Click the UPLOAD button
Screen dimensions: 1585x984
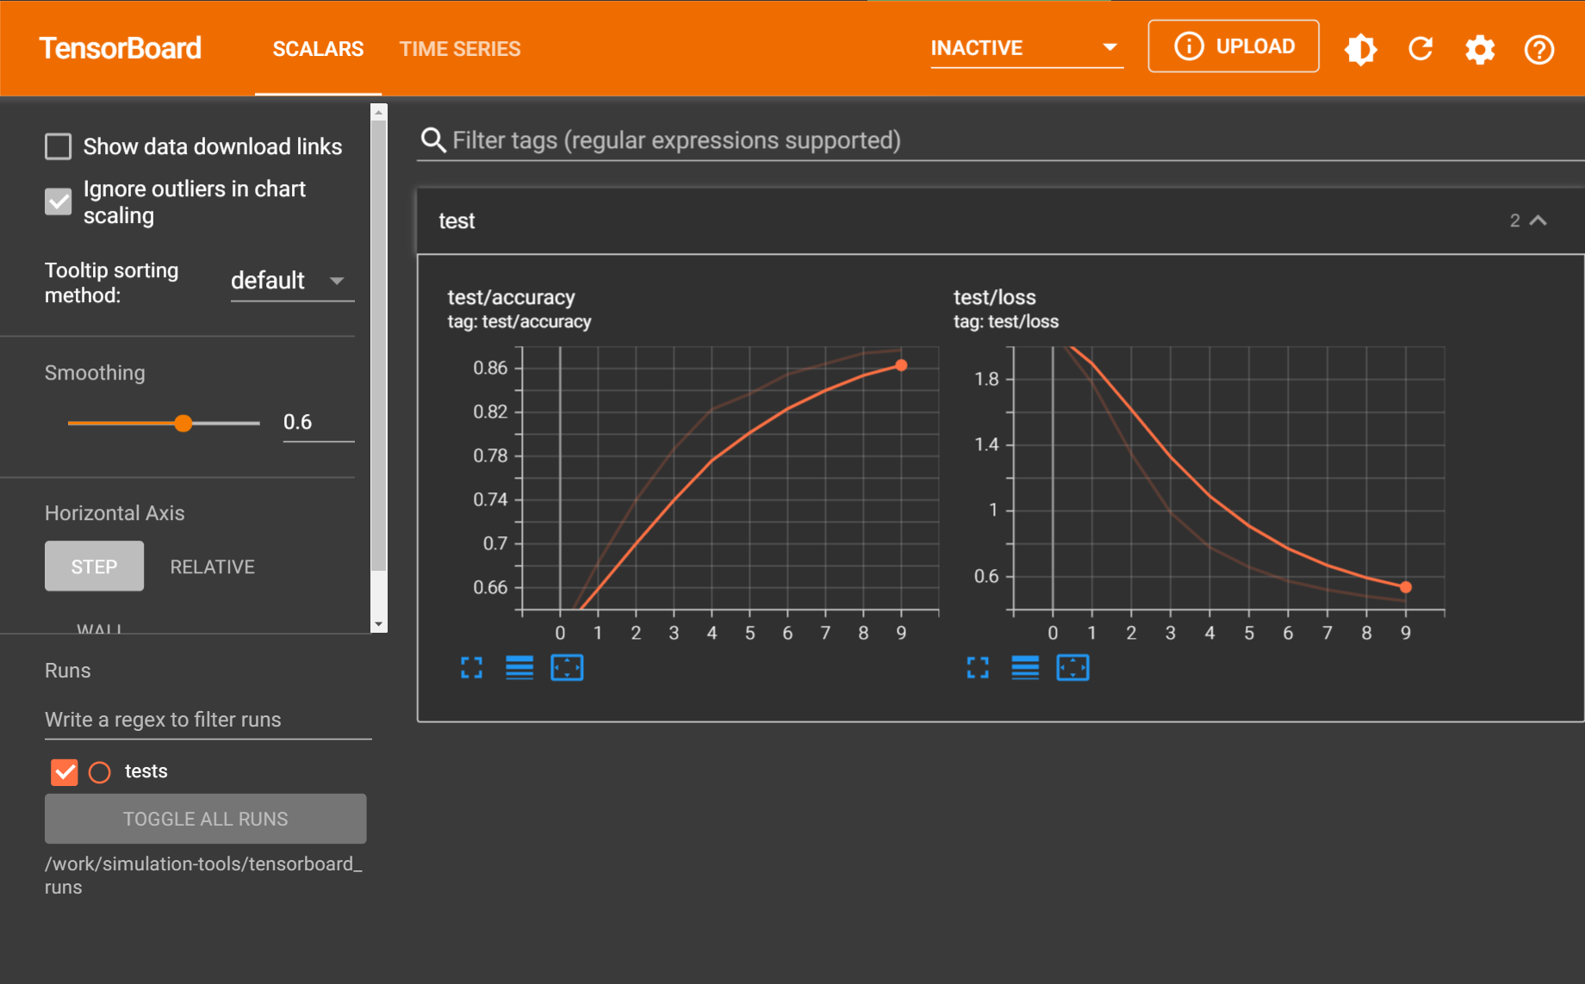(x=1233, y=46)
